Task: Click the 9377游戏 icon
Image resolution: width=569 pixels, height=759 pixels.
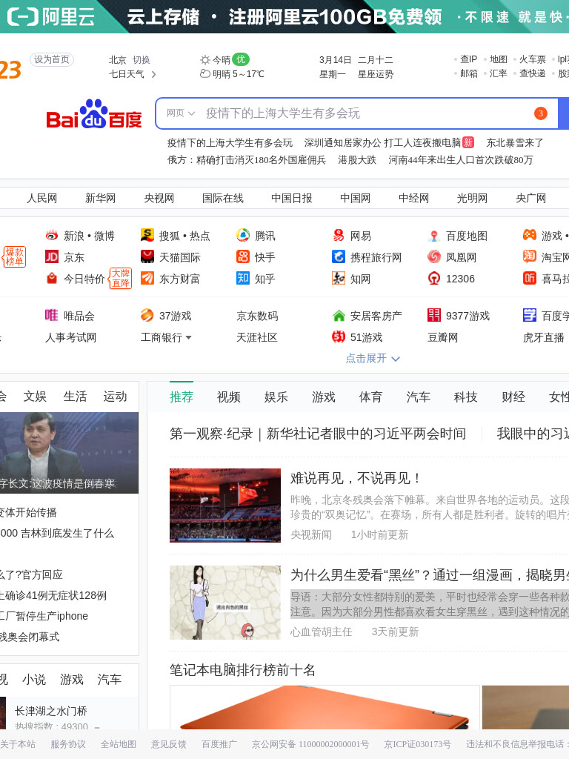Action: point(434,316)
